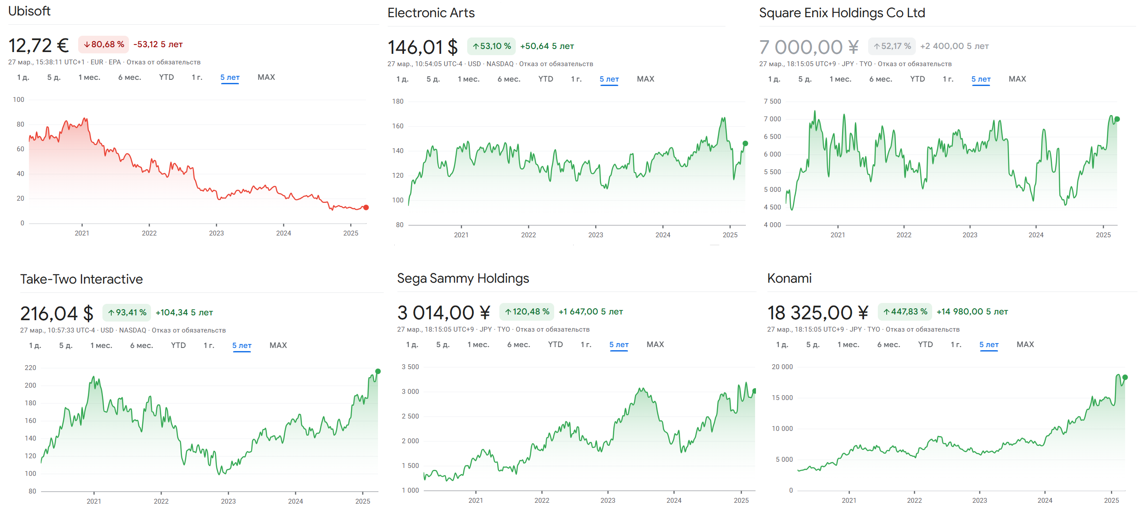
Task: Click Ubisoft's red latest-price chart marker
Action: pyautogui.click(x=366, y=208)
